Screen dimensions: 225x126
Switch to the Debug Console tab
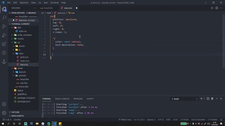tap(62, 99)
